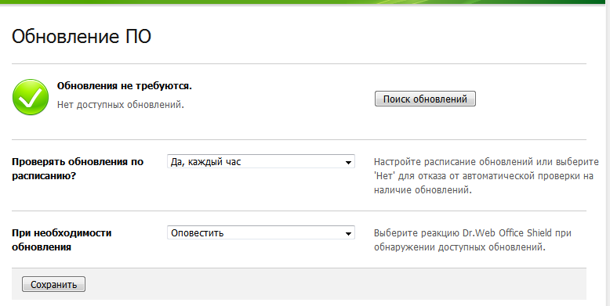Click the quoted 'Нет' word in the schedule hint
The height and width of the screenshot is (306, 610).
383,176
